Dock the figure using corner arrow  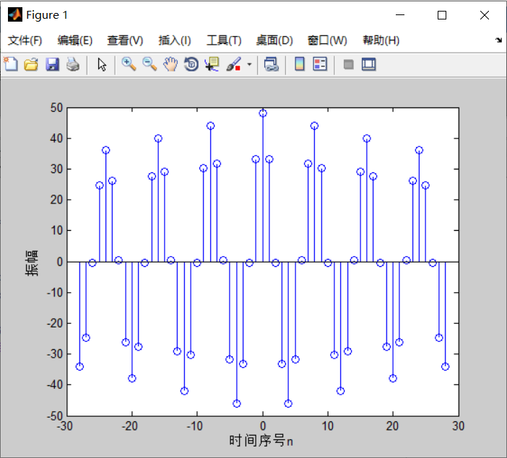498,40
